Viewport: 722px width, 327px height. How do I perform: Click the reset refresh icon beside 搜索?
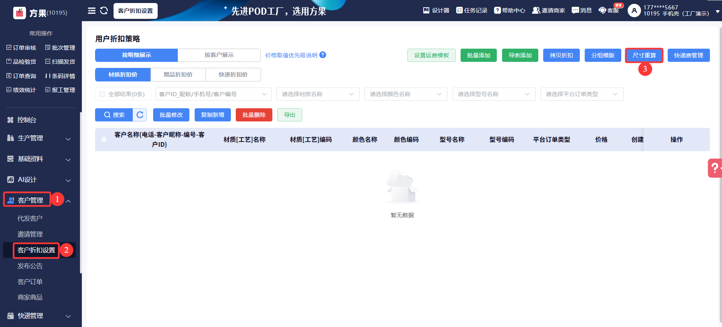coord(140,115)
